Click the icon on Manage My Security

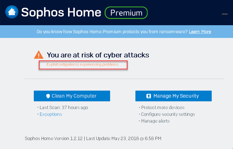(149, 96)
